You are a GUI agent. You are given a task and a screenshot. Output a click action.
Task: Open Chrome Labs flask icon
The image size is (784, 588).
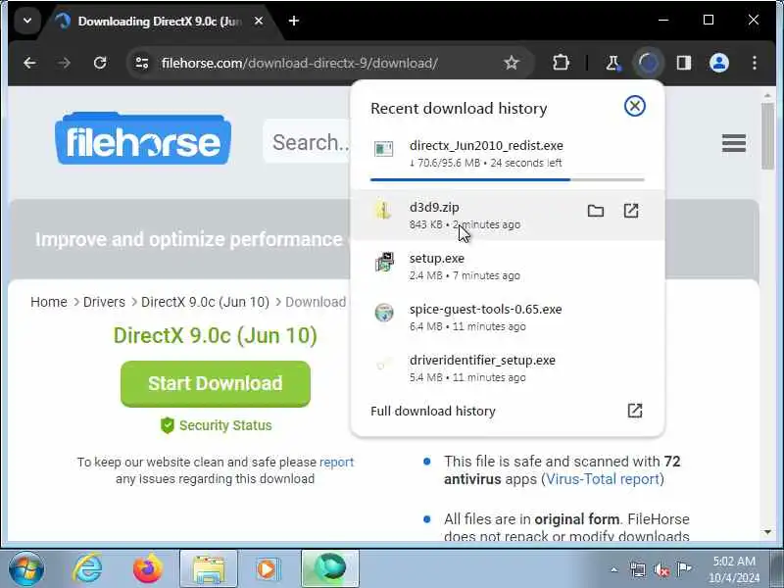(x=612, y=63)
